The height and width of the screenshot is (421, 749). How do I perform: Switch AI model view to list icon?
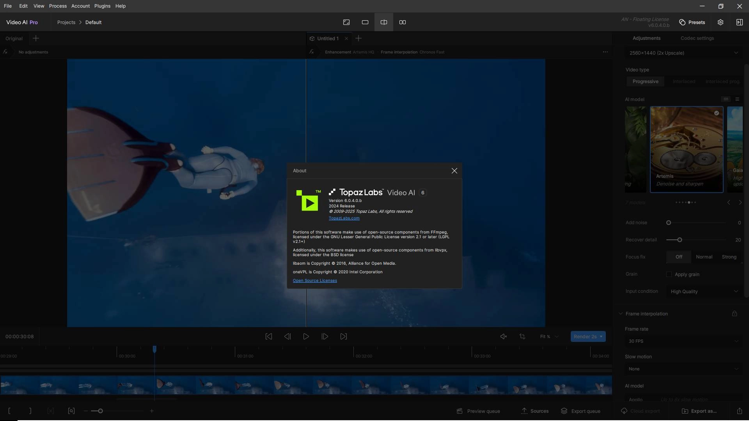pos(737,99)
